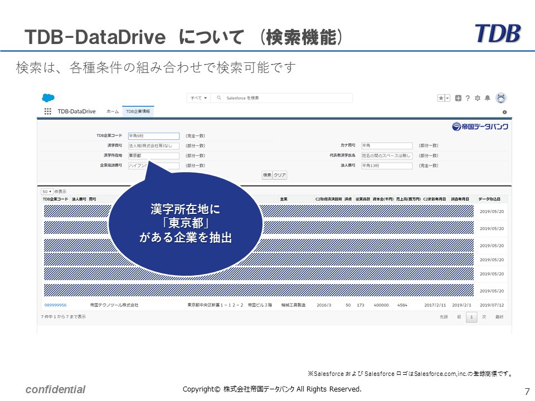Open the global actions plus icon

tap(458, 98)
